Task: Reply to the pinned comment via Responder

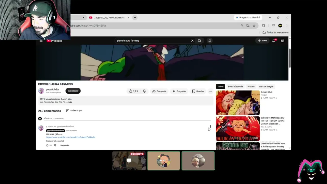Action: pos(65,145)
